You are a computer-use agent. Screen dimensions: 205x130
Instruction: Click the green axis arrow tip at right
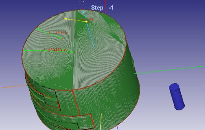(202, 67)
